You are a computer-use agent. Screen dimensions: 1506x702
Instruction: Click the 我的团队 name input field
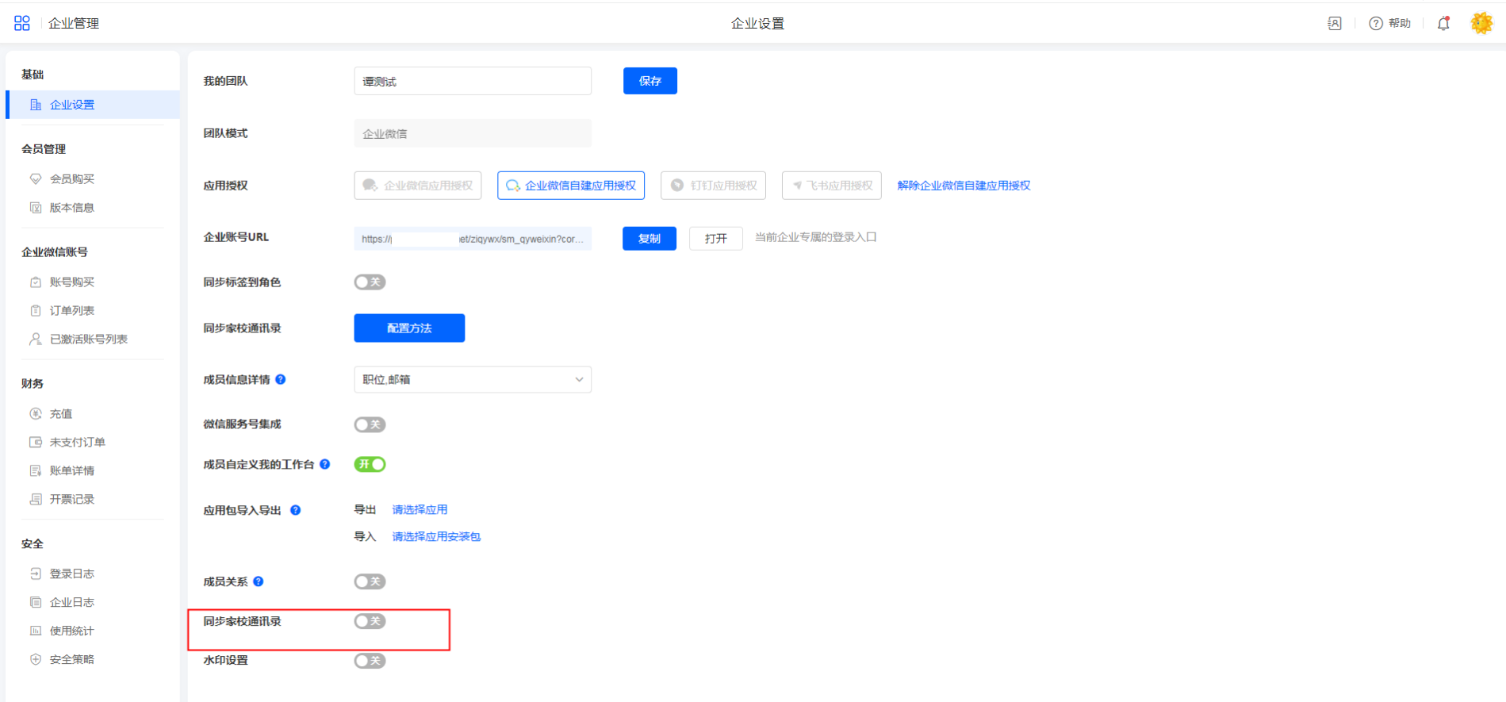click(473, 81)
